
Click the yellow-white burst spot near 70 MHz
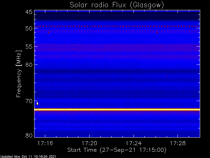37,103
